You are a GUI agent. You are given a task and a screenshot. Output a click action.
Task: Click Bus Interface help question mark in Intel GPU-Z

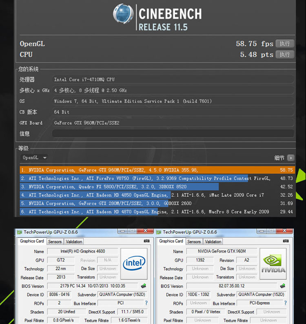coord(146,303)
